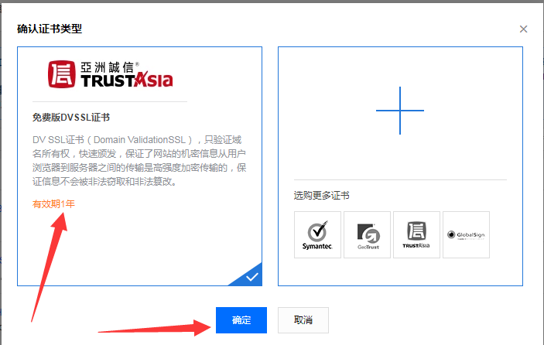Confirm with the blue 确定 button
544x345 pixels.
tap(241, 320)
